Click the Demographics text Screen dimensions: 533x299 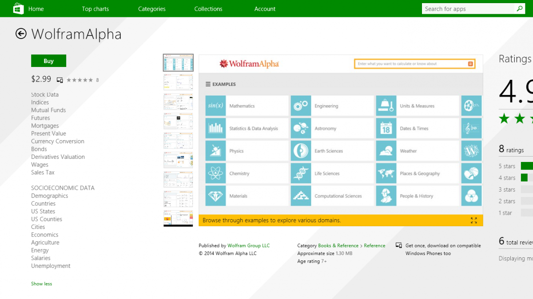(50, 196)
